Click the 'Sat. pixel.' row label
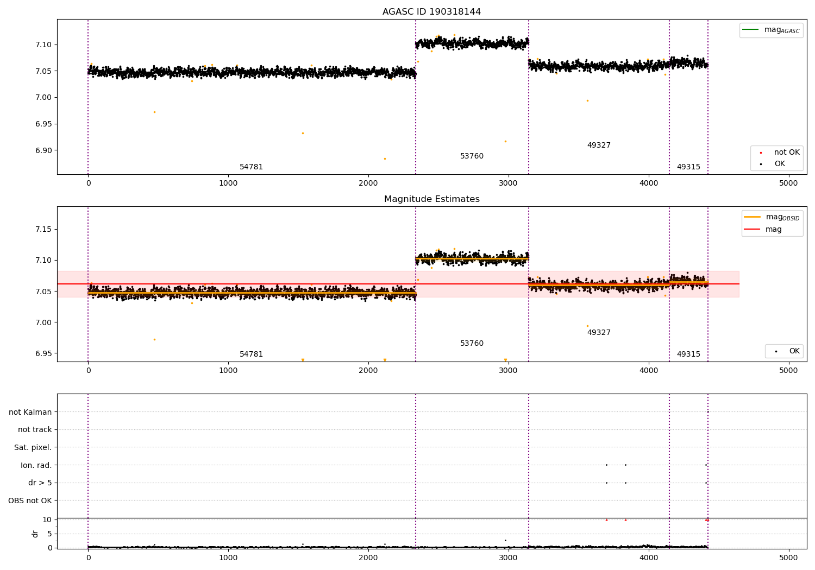 coord(33,448)
